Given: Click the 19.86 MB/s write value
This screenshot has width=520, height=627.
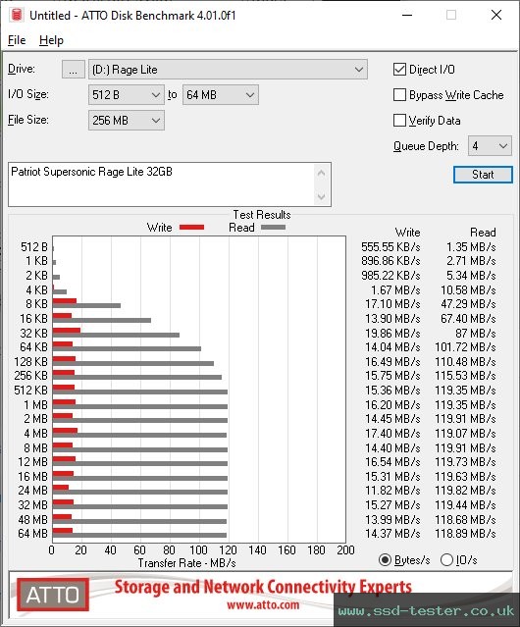Looking at the screenshot, I should click(392, 333).
